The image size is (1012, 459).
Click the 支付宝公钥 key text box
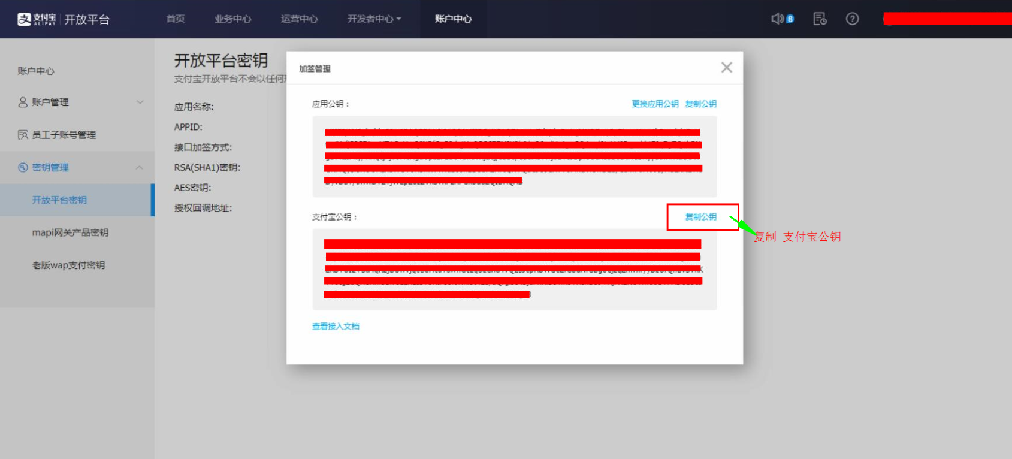point(515,269)
